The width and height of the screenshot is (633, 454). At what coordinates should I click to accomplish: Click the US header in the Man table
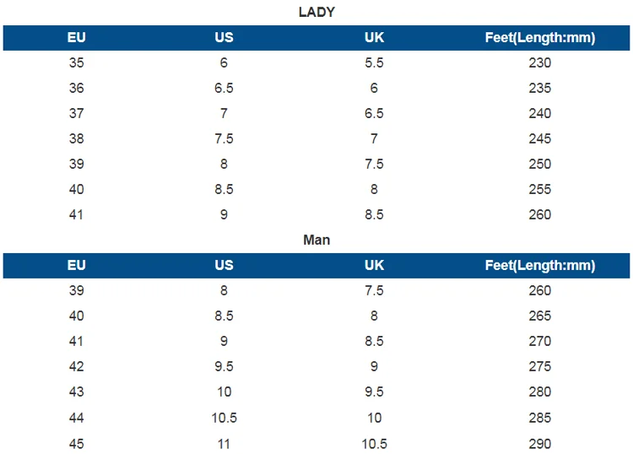[x=224, y=265]
